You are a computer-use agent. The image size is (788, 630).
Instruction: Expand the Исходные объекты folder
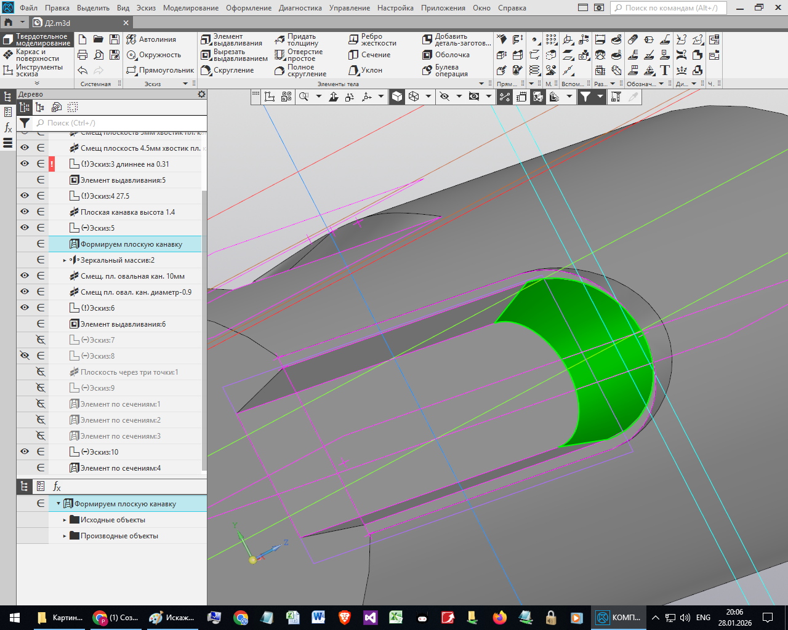click(x=65, y=520)
